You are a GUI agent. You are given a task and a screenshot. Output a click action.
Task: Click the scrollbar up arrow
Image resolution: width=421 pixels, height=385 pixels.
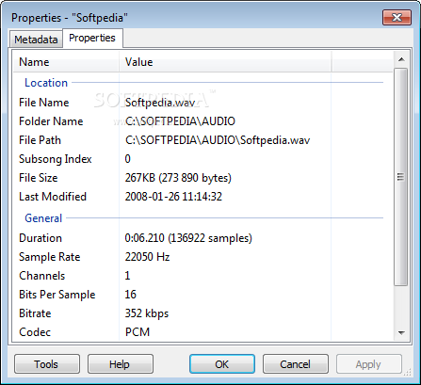coord(401,59)
